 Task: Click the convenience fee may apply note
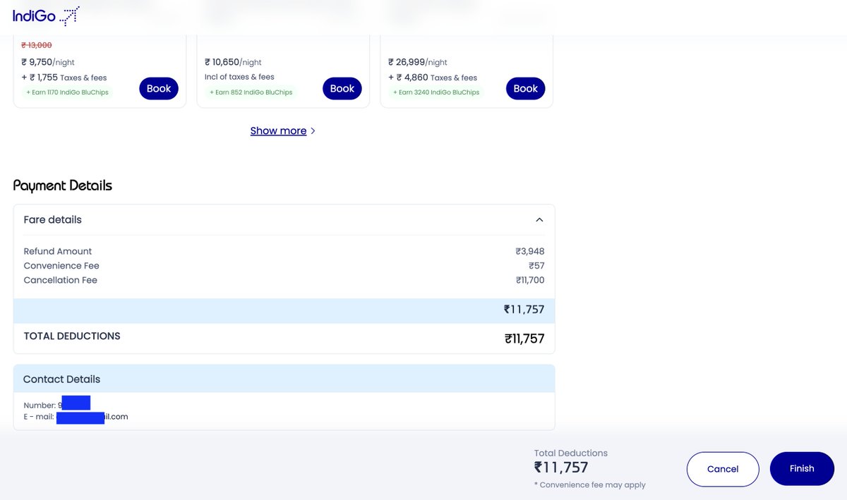tap(590, 485)
